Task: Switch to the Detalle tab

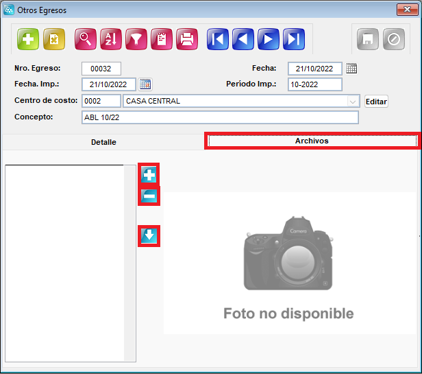Action: click(103, 142)
